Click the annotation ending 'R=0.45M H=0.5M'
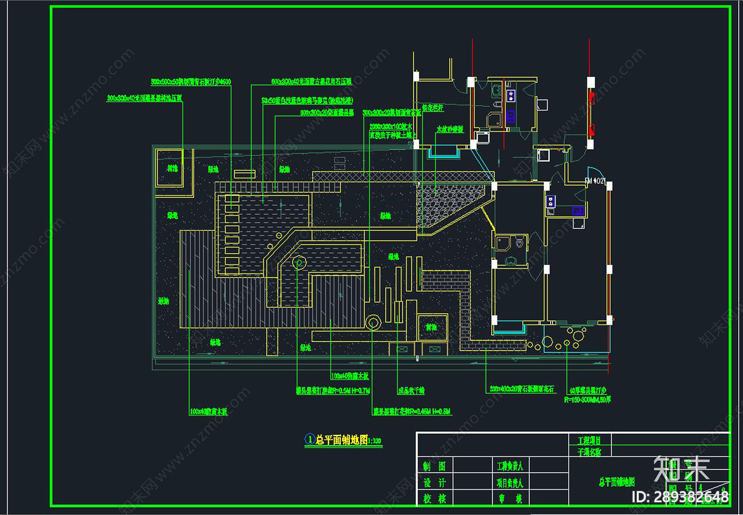 pyautogui.click(x=412, y=411)
